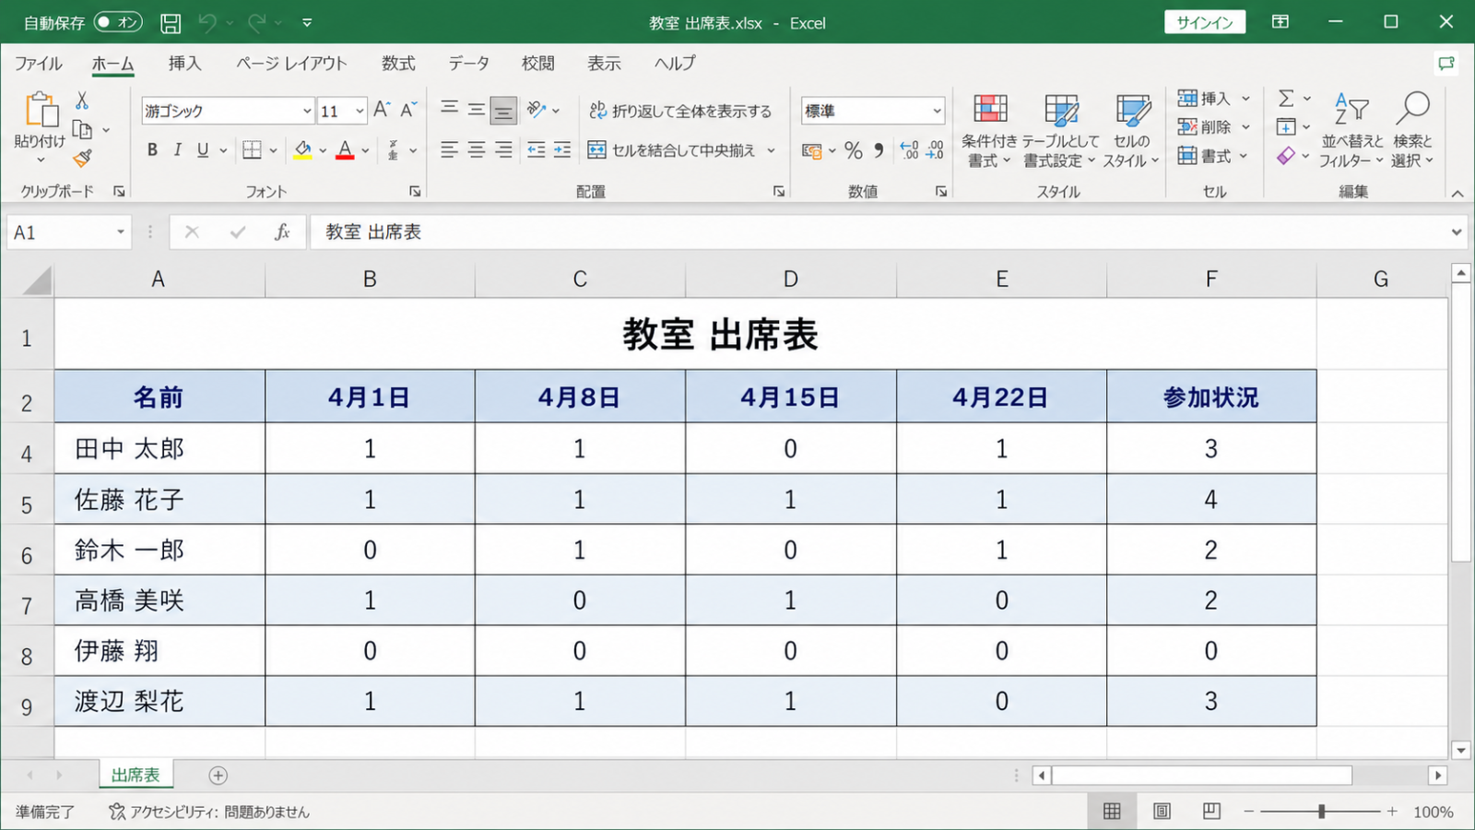Click the Format Painter brush icon
Image resolution: width=1475 pixels, height=830 pixels.
[82, 159]
